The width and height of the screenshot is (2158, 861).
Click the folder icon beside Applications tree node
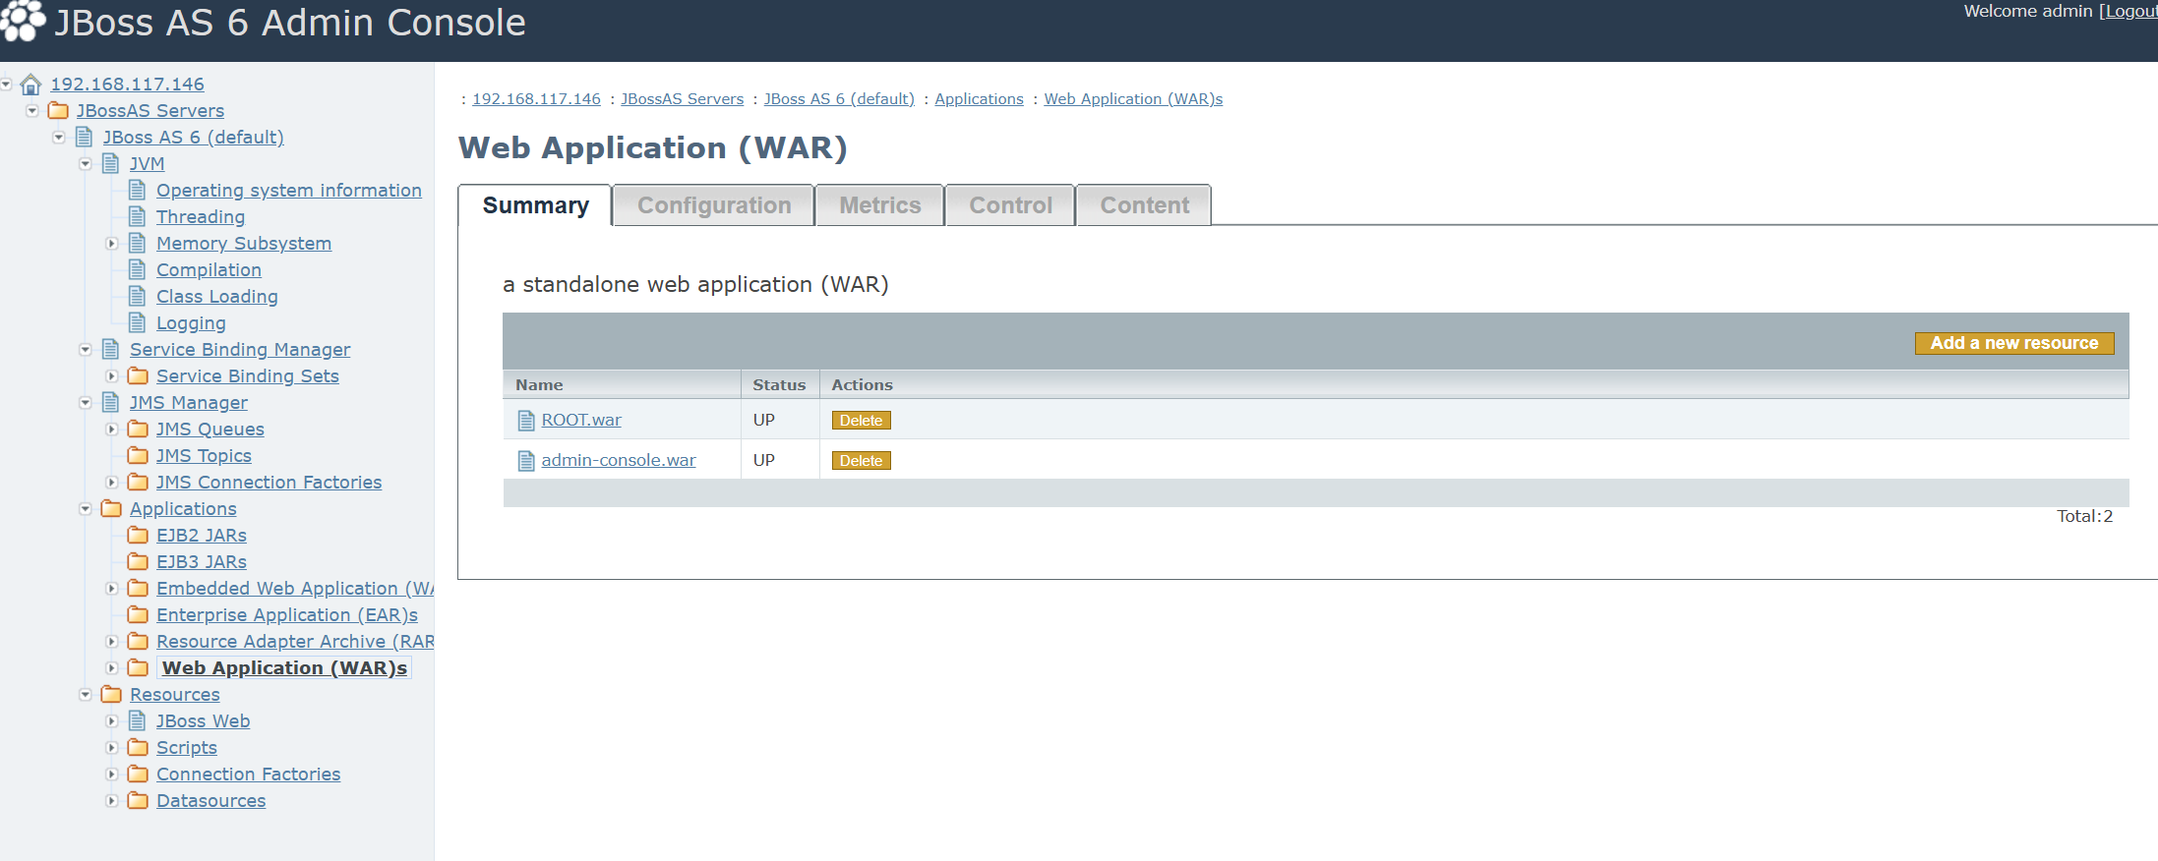(x=112, y=508)
